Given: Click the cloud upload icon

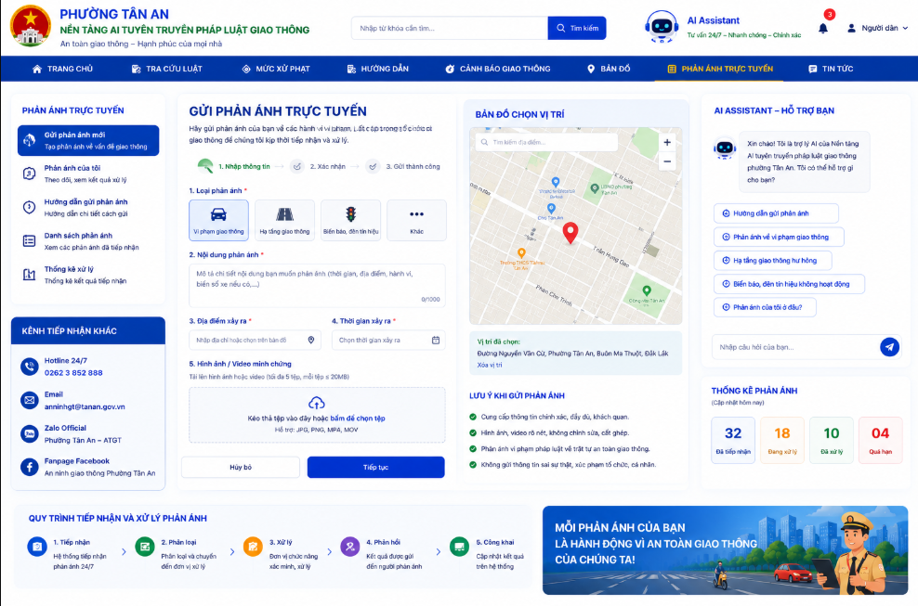Looking at the screenshot, I should coord(316,403).
